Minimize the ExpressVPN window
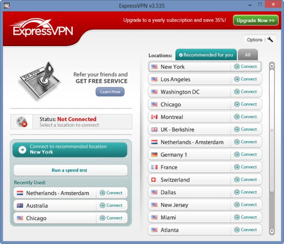This screenshot has height=244, width=284. point(250,5)
